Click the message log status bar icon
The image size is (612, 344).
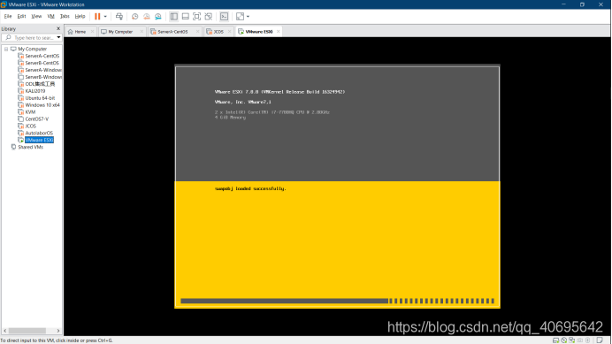[600, 340]
